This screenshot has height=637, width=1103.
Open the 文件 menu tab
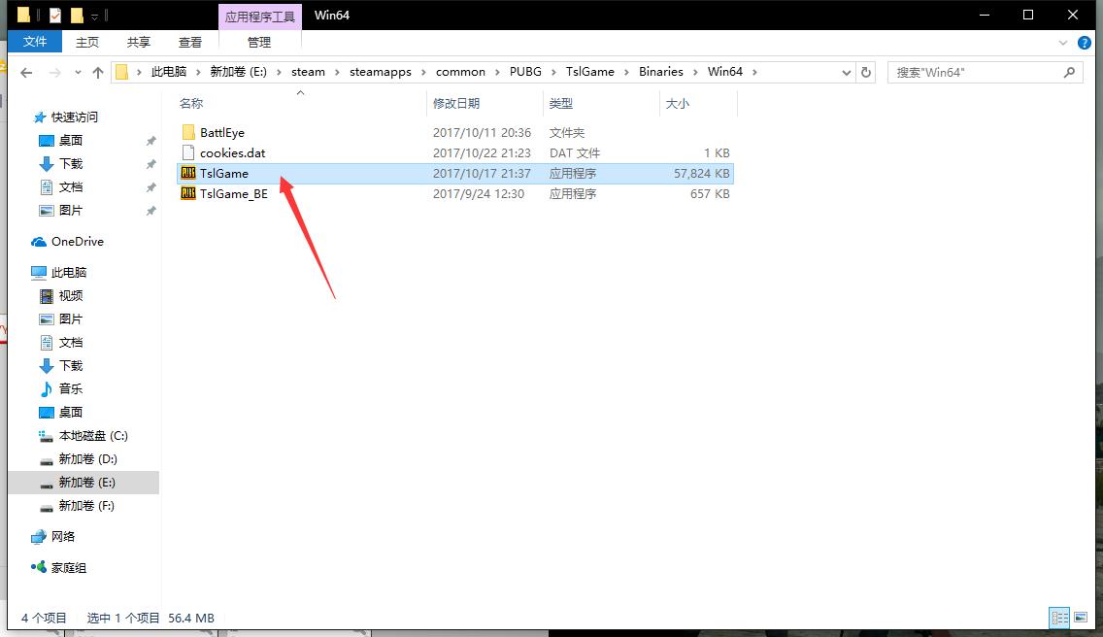(35, 42)
